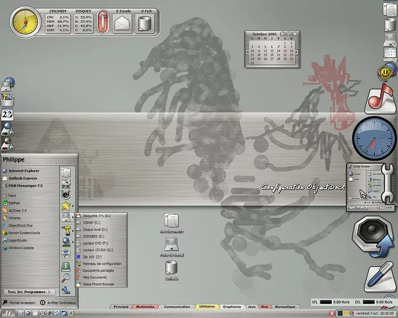The width and height of the screenshot is (398, 318).
Task: Expand the star favorites submenu
Action: (x=66, y=206)
